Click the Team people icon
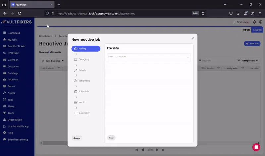 pos(5,113)
